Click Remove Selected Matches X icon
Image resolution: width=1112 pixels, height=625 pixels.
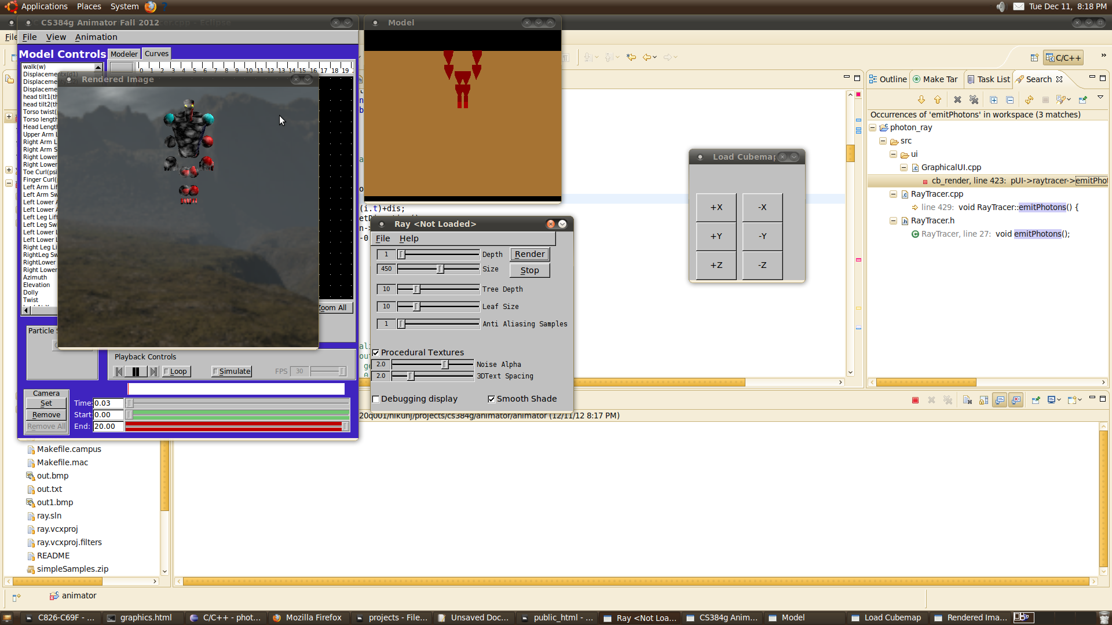[x=957, y=100]
